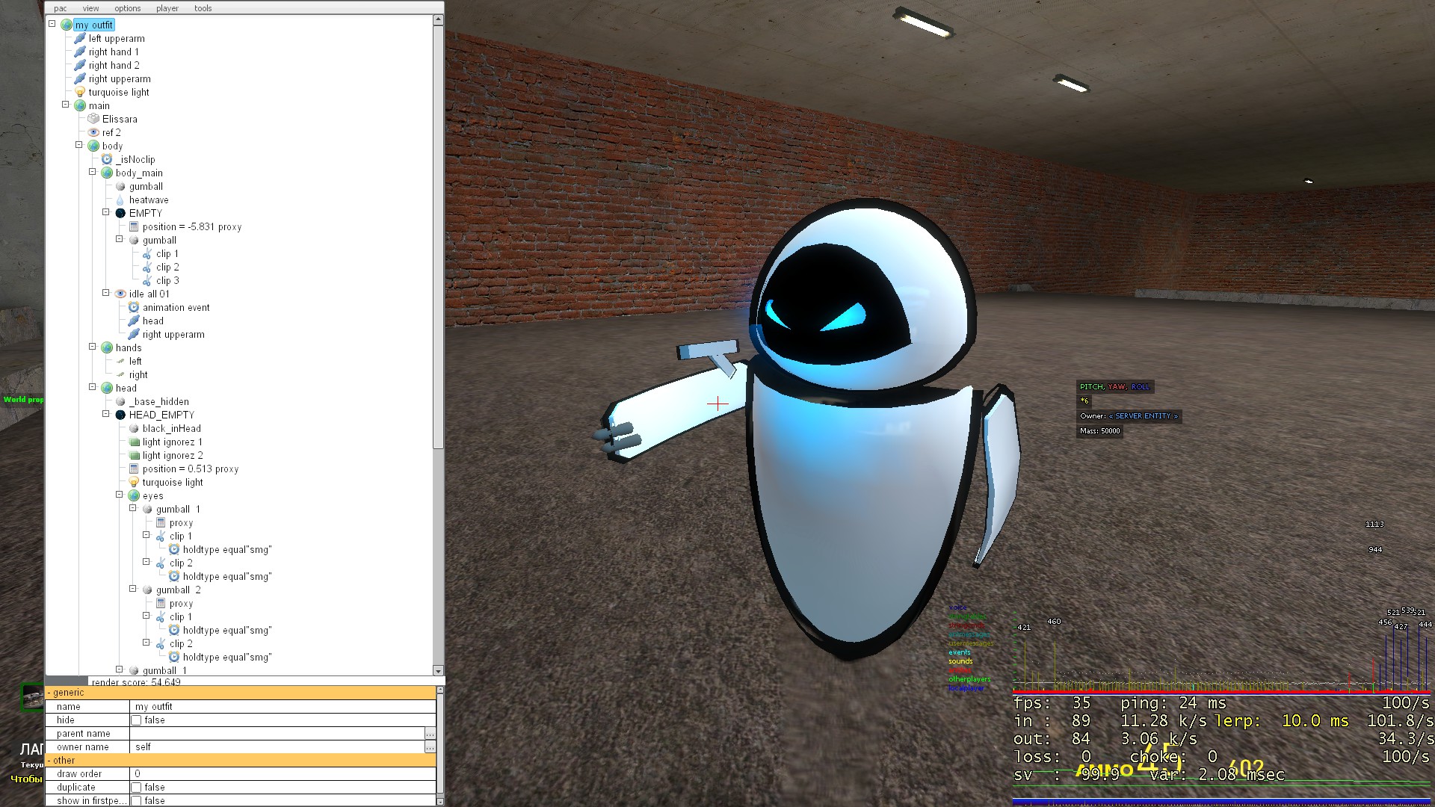Enable the duplicate checkbox
The height and width of the screenshot is (807, 1435).
[136, 788]
